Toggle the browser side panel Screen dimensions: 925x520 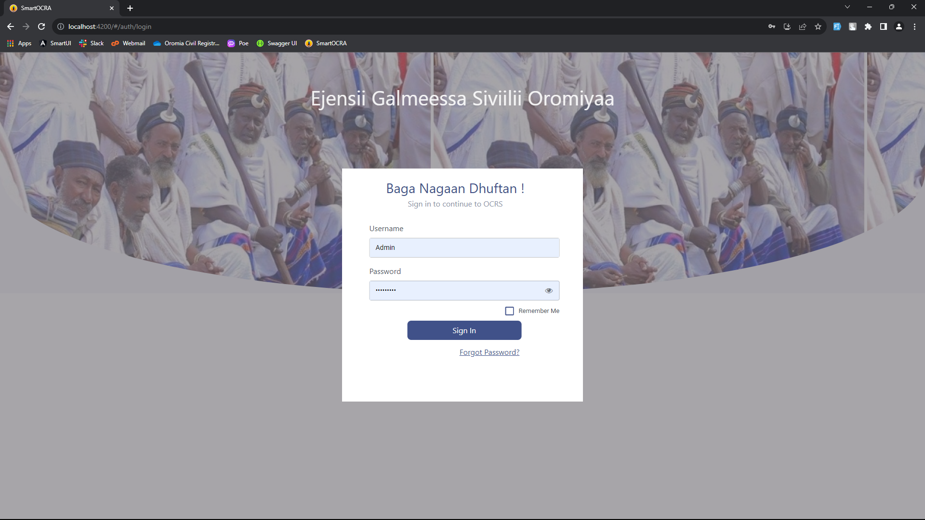pyautogui.click(x=884, y=26)
